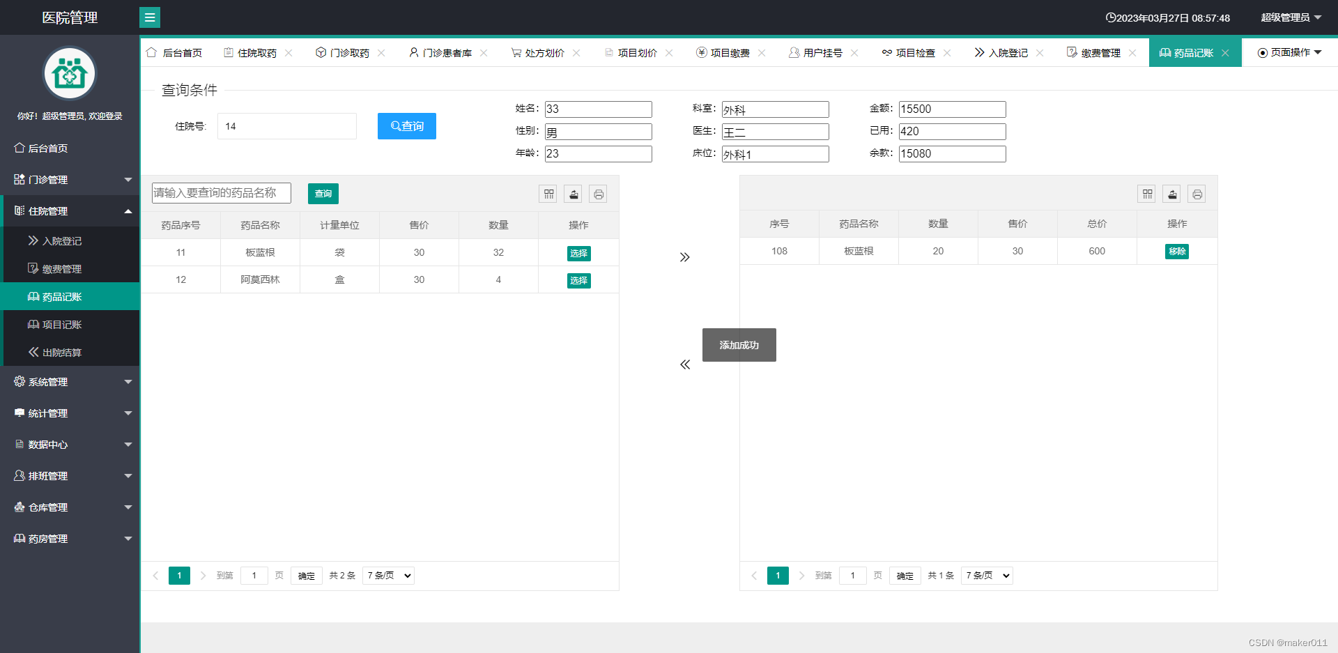Viewport: 1338px width, 653px height.
Task: Expand 系统管理 sidebar menu
Action: point(70,382)
